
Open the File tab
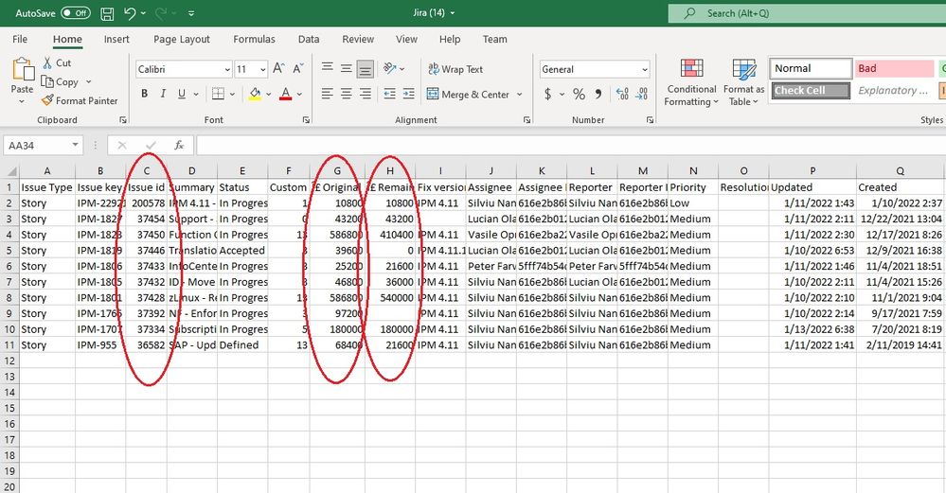(20, 39)
